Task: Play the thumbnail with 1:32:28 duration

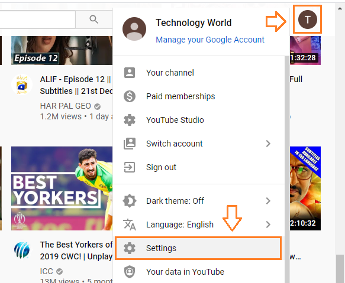Action: [305, 51]
